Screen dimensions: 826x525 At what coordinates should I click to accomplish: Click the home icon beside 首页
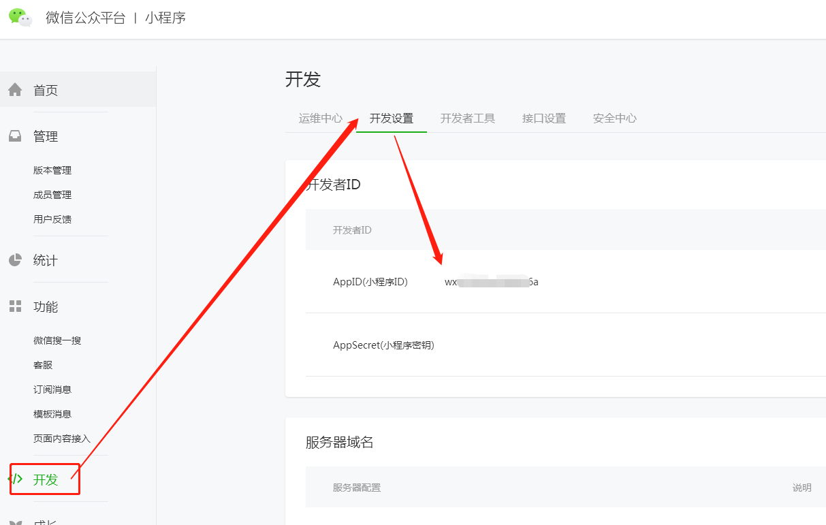(15, 89)
